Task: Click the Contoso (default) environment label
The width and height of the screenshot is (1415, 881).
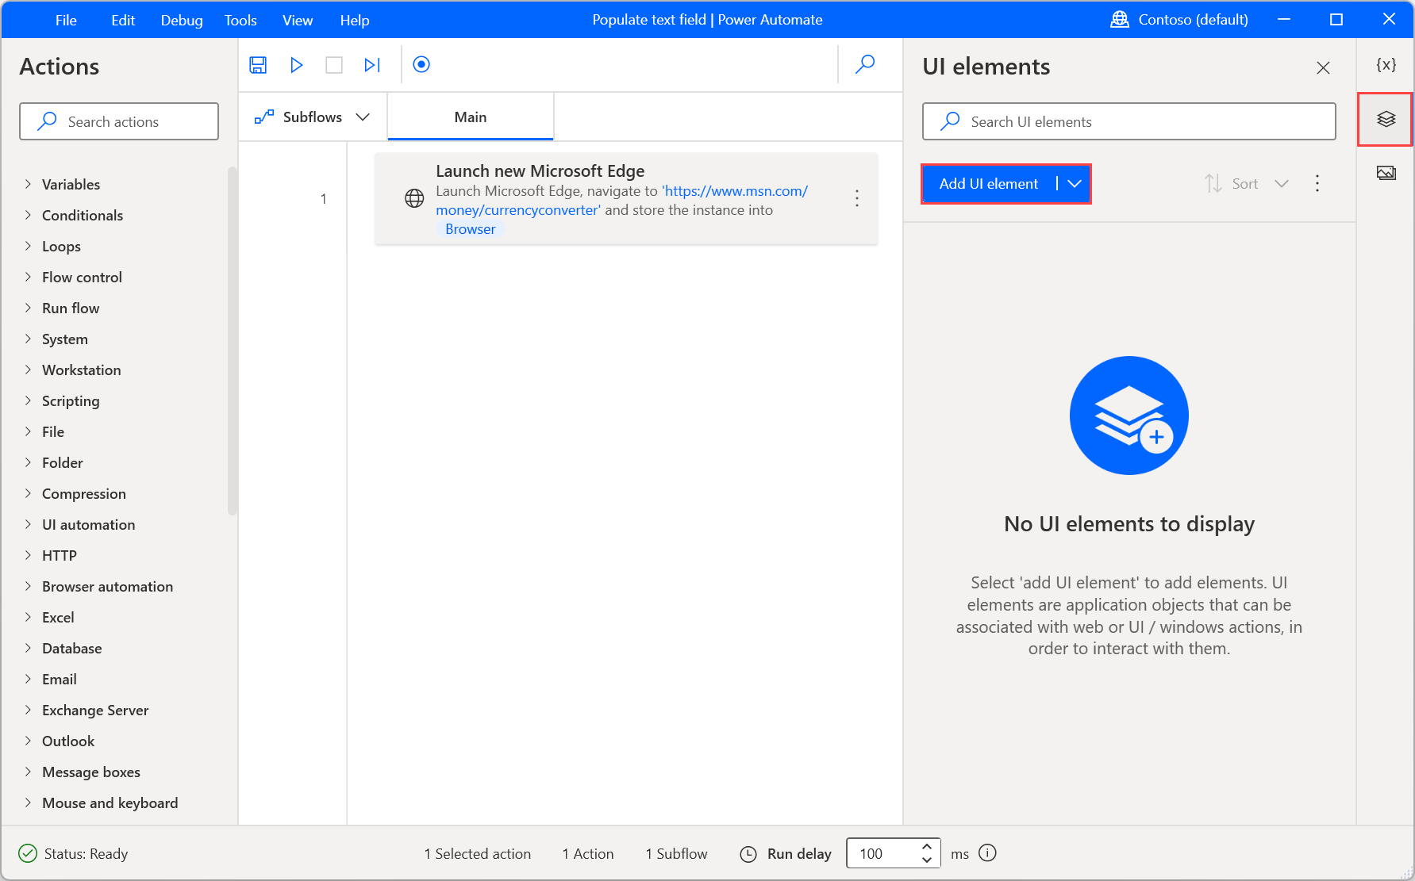Action: point(1193,20)
